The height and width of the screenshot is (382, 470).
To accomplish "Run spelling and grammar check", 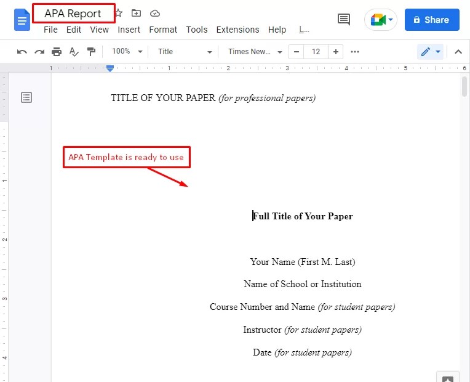I will [x=74, y=52].
